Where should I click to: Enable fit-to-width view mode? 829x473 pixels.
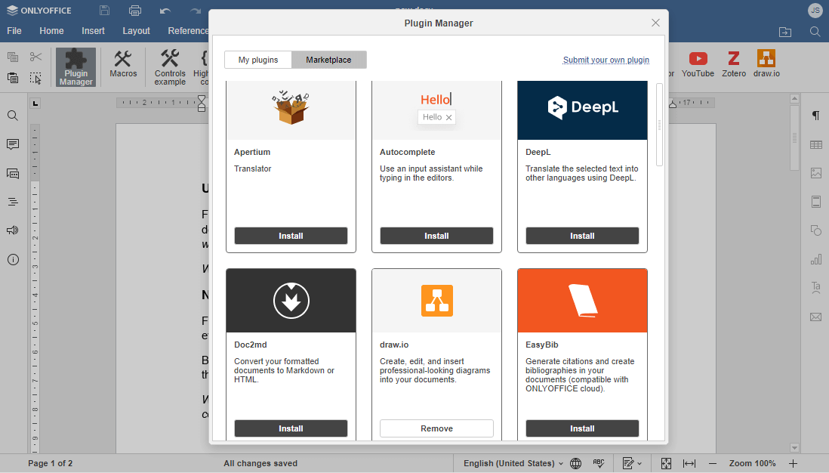click(689, 463)
